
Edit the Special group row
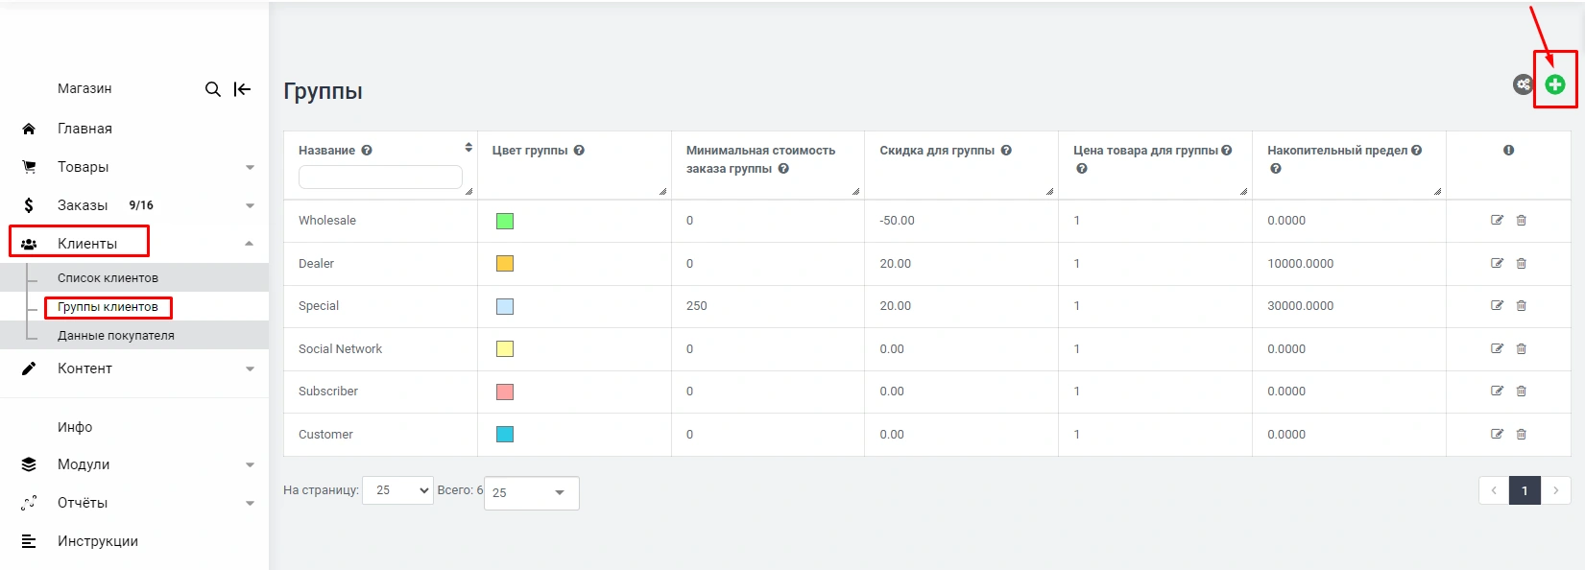coord(1497,306)
